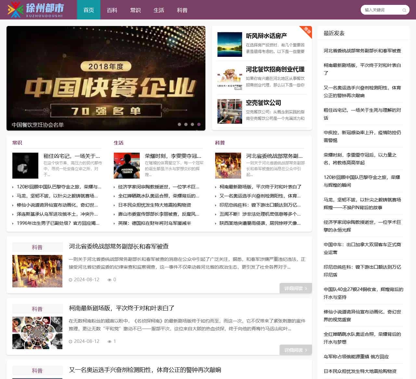Click view count eye icon on 柯南 article
The image size is (416, 379).
click(x=110, y=341)
